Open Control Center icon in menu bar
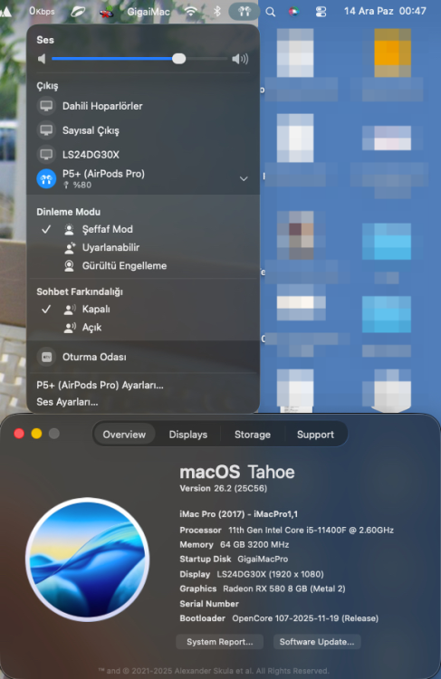This screenshot has width=441, height=679. point(321,12)
